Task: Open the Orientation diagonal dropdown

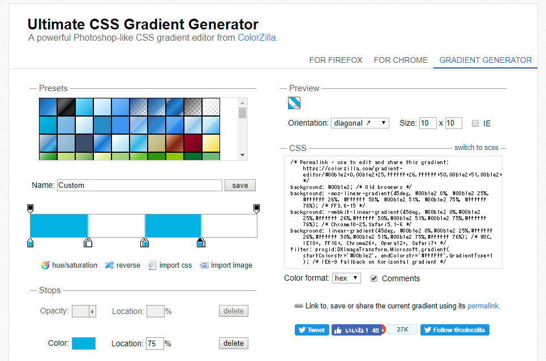Action: click(360, 123)
